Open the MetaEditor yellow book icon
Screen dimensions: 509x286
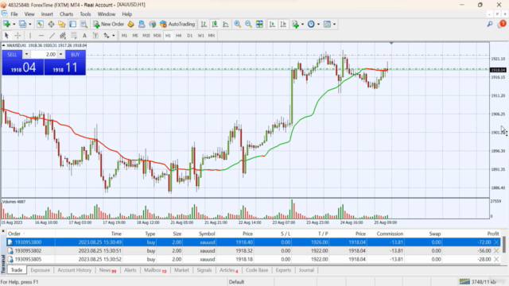point(130,24)
